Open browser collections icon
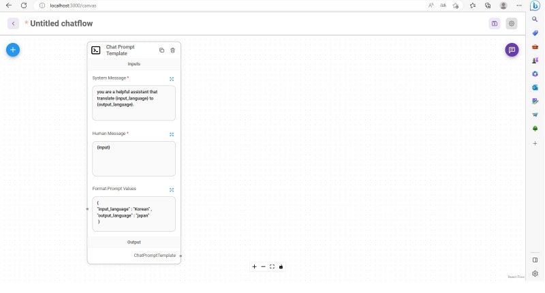 [x=488, y=5]
